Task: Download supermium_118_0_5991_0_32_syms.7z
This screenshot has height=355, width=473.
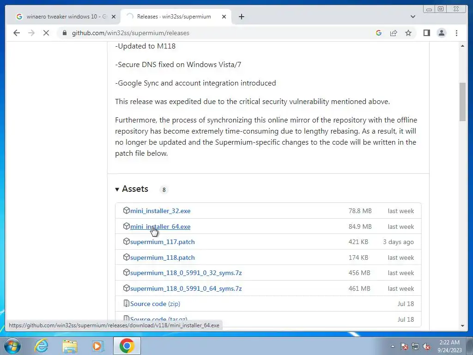Action: [186, 273]
